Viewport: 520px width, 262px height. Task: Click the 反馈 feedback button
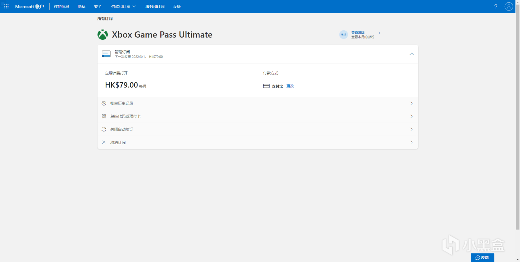(x=482, y=258)
